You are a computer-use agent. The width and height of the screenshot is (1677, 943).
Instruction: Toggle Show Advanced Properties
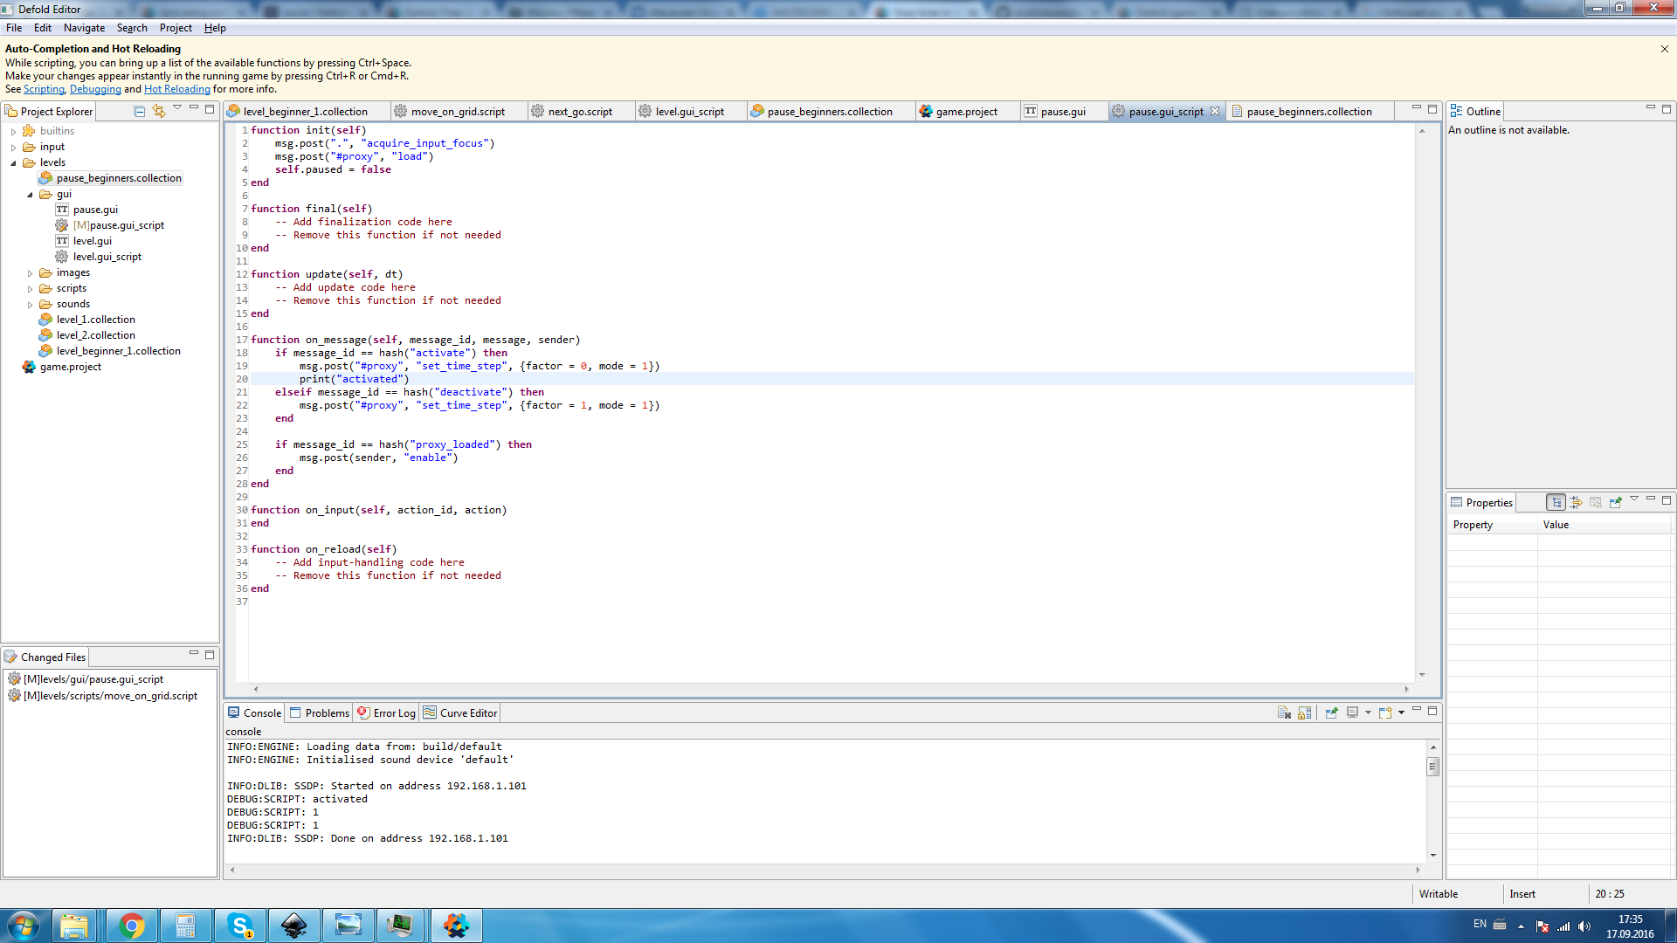(x=1577, y=502)
